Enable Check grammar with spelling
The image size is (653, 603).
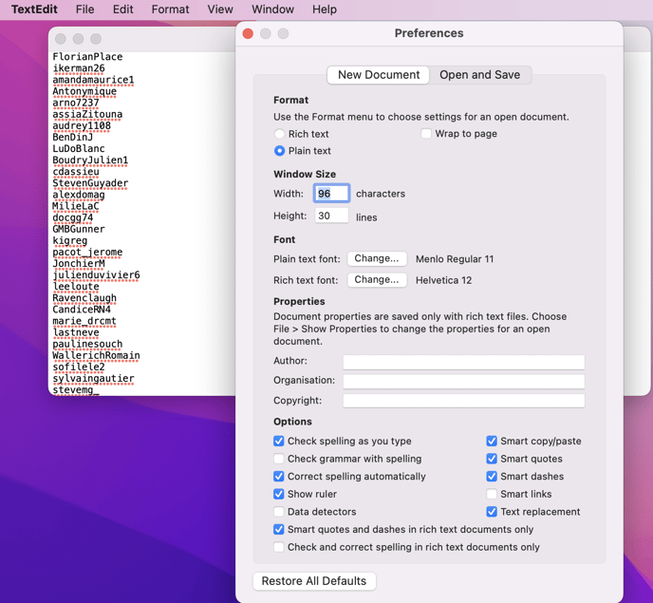pyautogui.click(x=279, y=459)
